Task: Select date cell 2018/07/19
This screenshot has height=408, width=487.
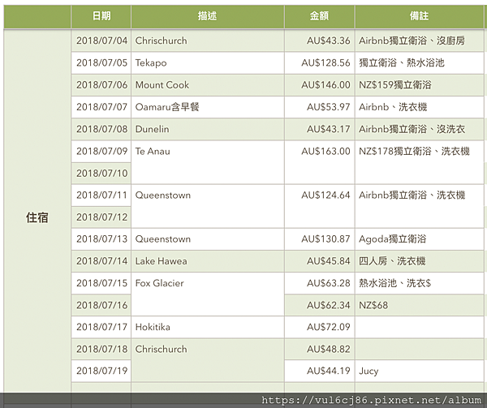Action: [101, 371]
